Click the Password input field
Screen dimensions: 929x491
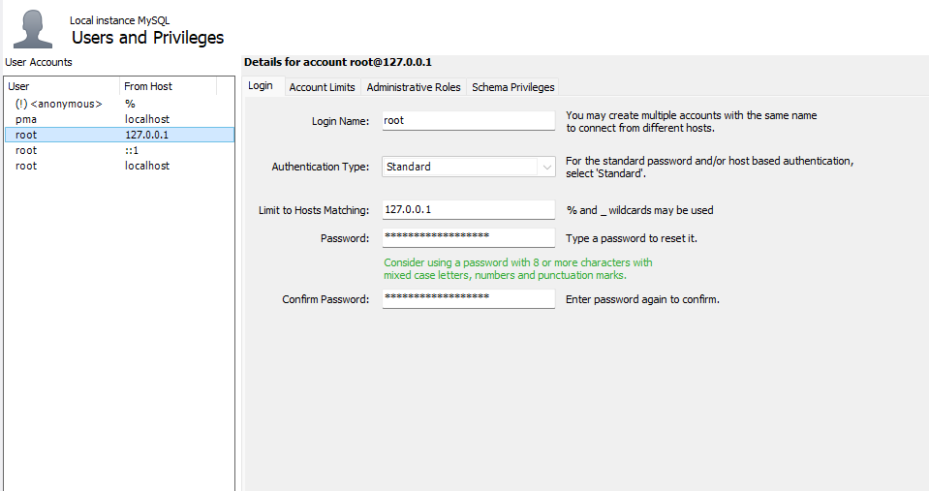tap(468, 237)
